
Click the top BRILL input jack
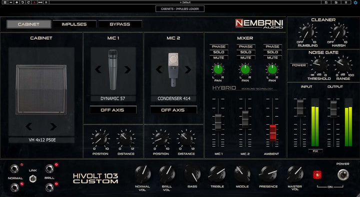(49, 169)
